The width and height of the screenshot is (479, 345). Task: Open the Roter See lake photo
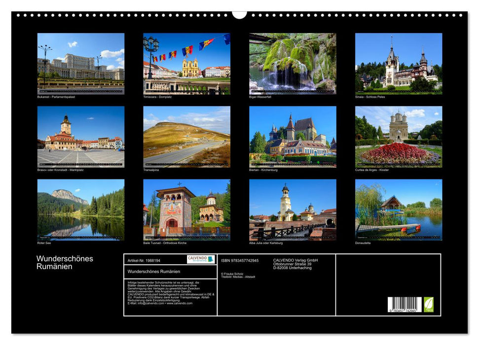(81, 209)
